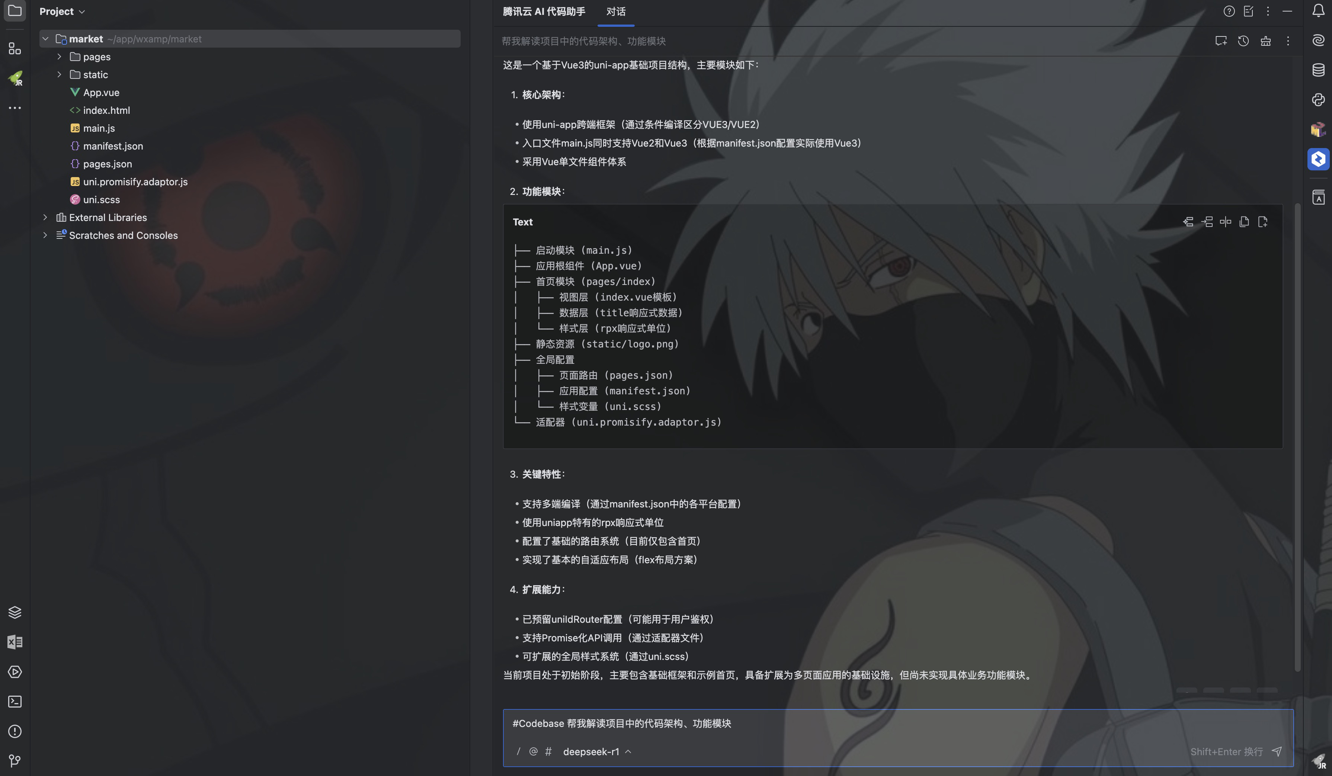Show more tool windows ellipsis in left sidebar

click(x=15, y=108)
